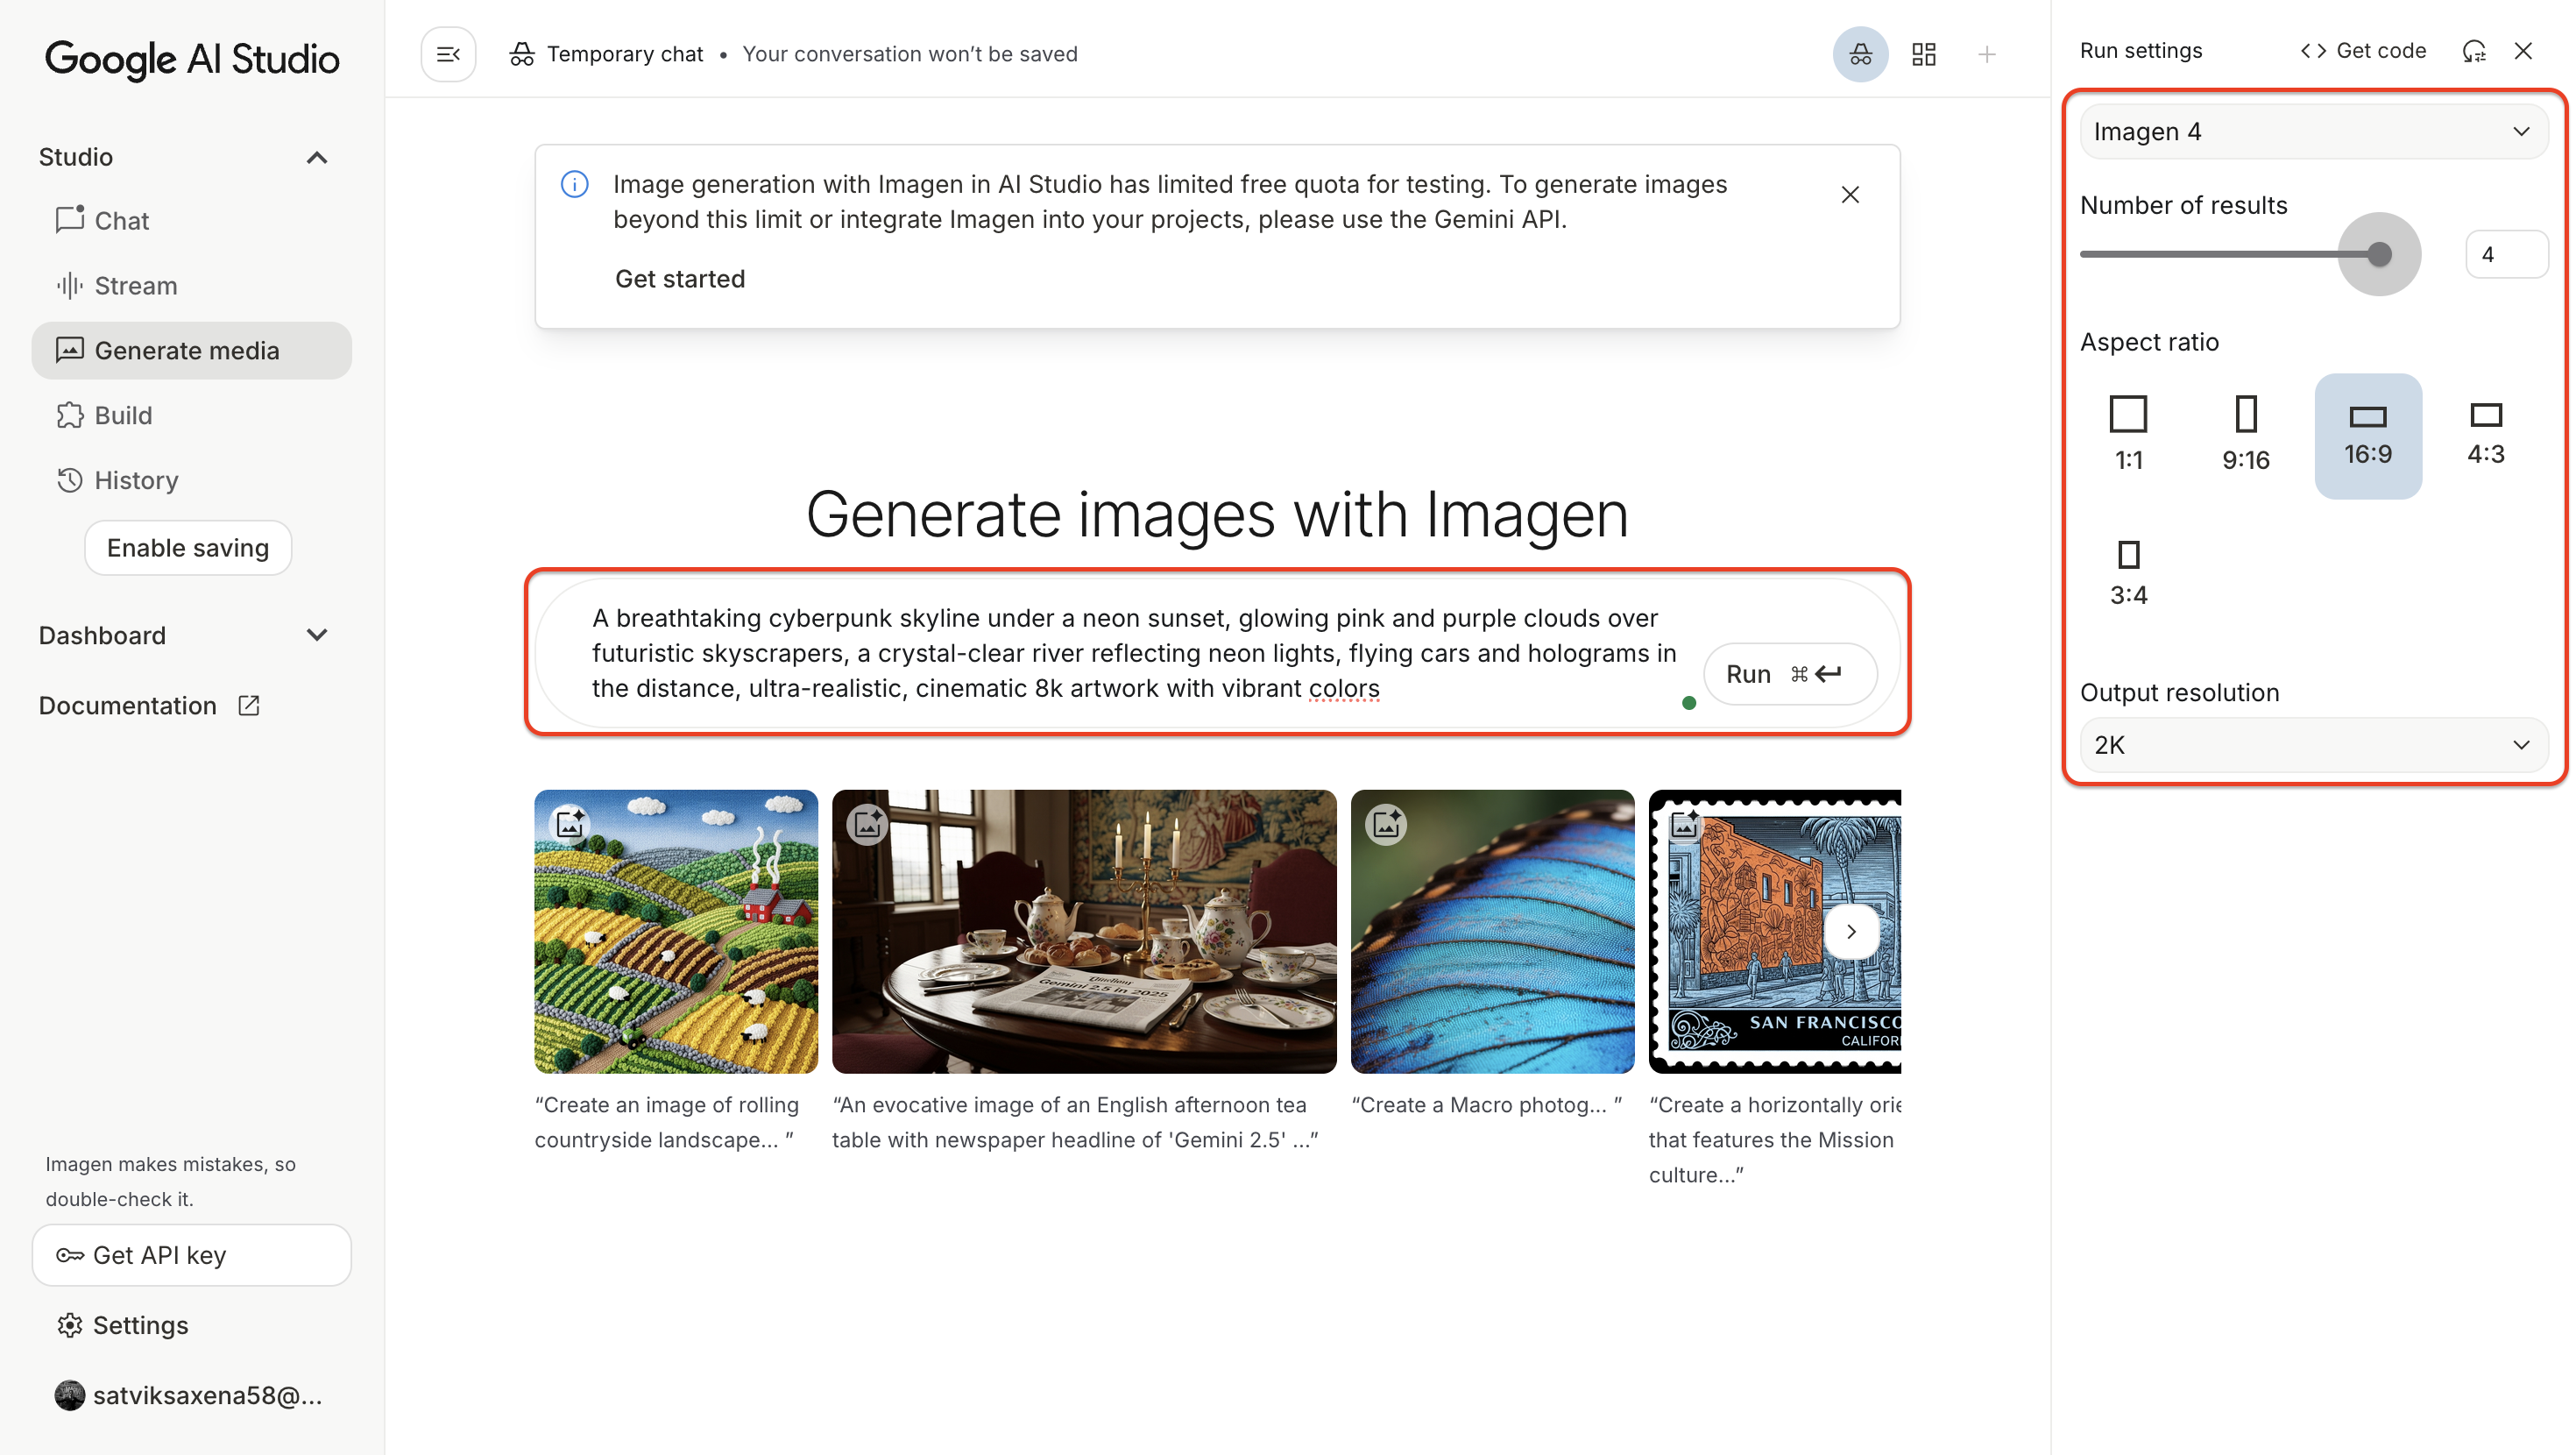Dismiss the Imagen quota info banner

1850,195
